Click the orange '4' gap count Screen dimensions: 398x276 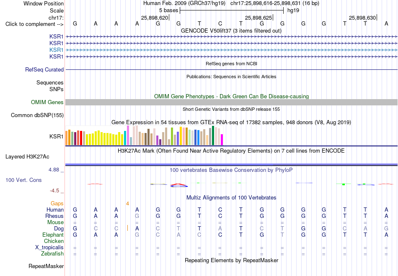point(127,204)
